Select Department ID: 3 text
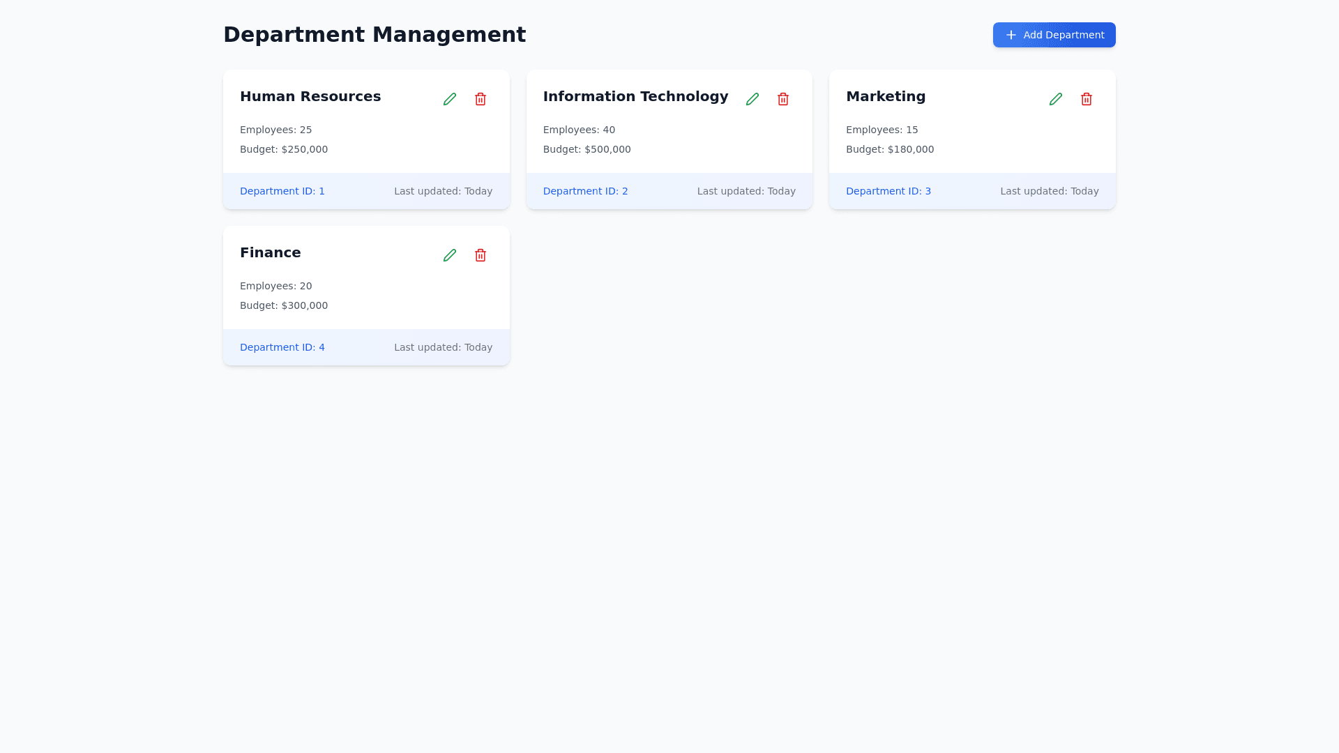 pos(888,191)
